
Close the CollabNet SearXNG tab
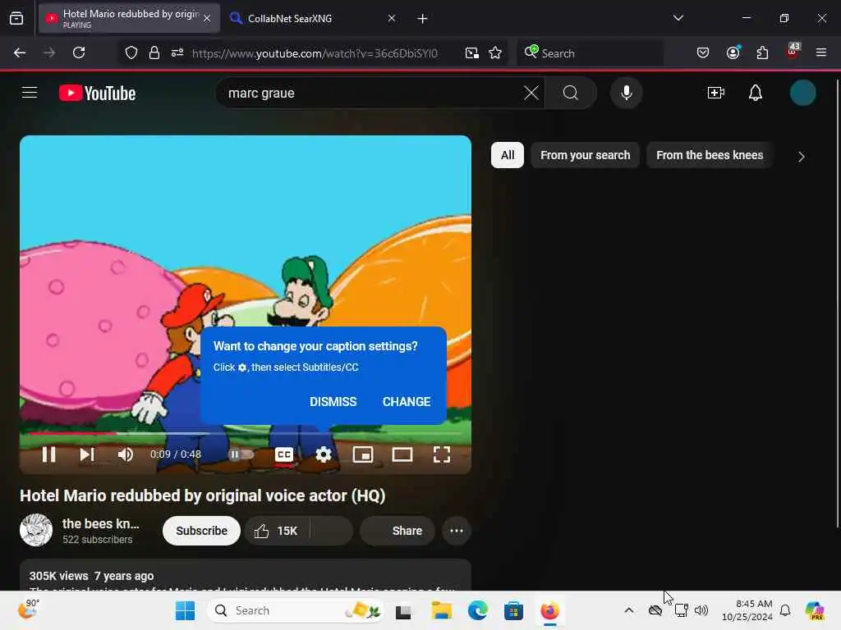(392, 19)
